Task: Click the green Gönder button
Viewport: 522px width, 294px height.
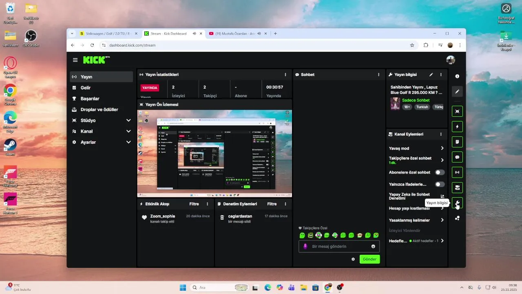Action: tap(369, 259)
